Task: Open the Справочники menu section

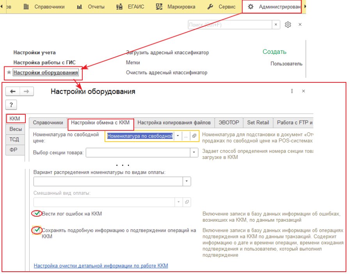Action: coord(44,7)
